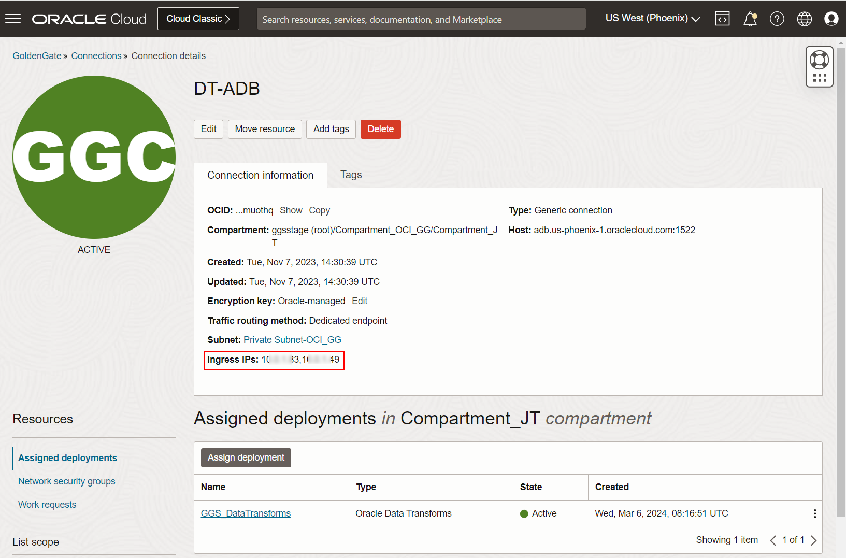Click the Move resource button
The image size is (846, 558).
[x=265, y=129]
